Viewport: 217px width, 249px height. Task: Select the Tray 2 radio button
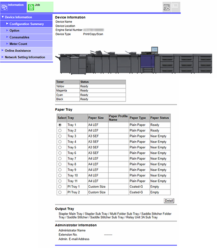point(60,130)
